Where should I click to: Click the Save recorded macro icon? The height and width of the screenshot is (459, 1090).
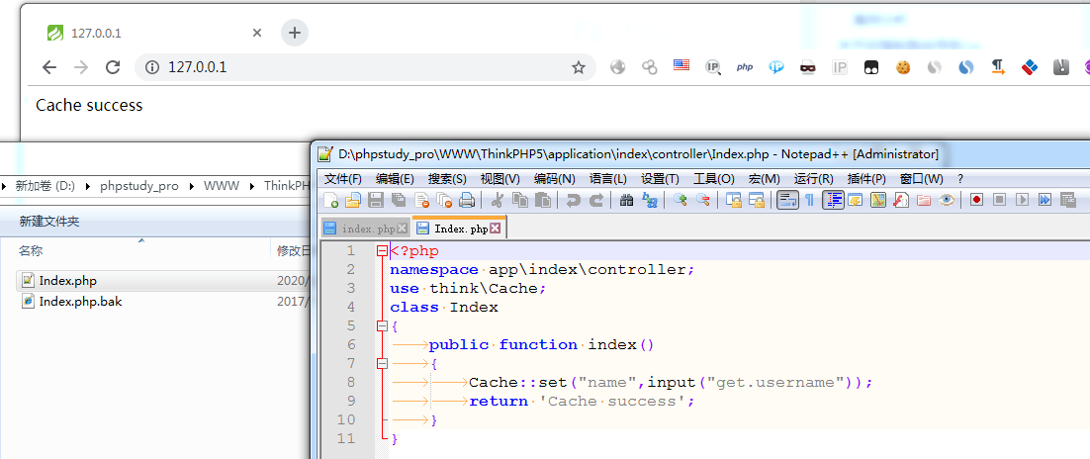coord(1068,200)
